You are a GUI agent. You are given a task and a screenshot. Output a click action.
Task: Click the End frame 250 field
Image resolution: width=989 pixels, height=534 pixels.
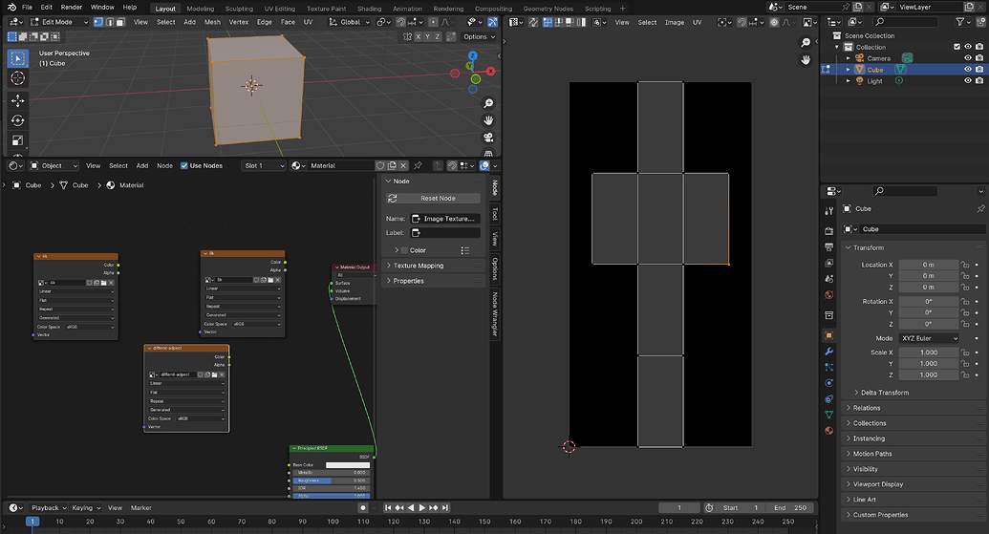point(791,507)
